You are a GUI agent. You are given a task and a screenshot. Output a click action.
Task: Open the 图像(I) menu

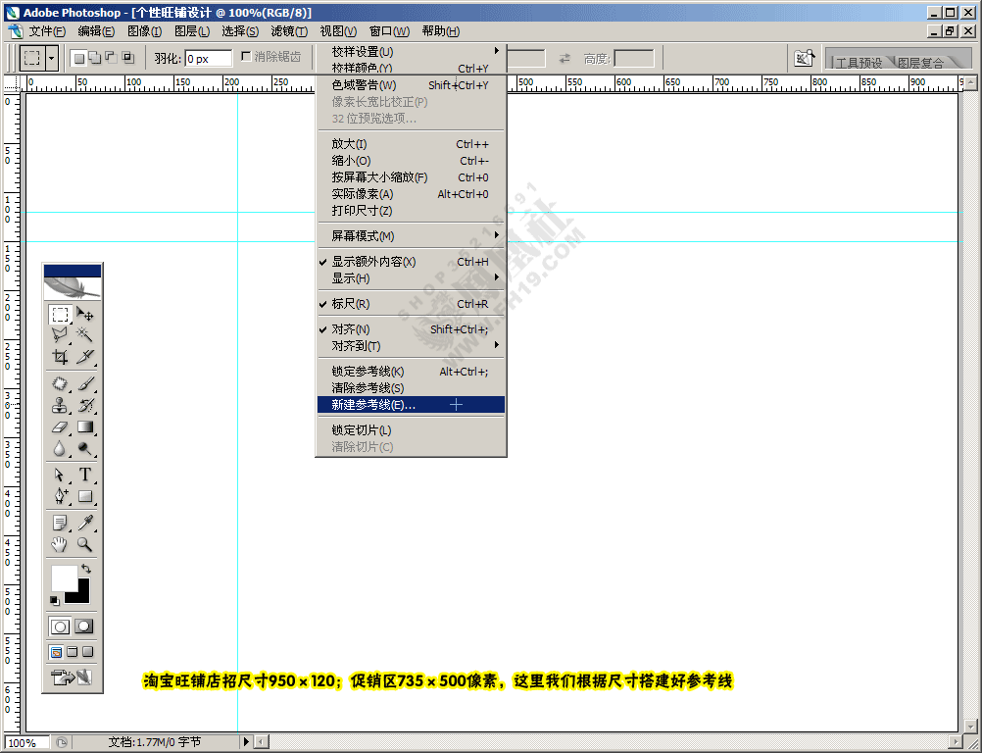[145, 30]
